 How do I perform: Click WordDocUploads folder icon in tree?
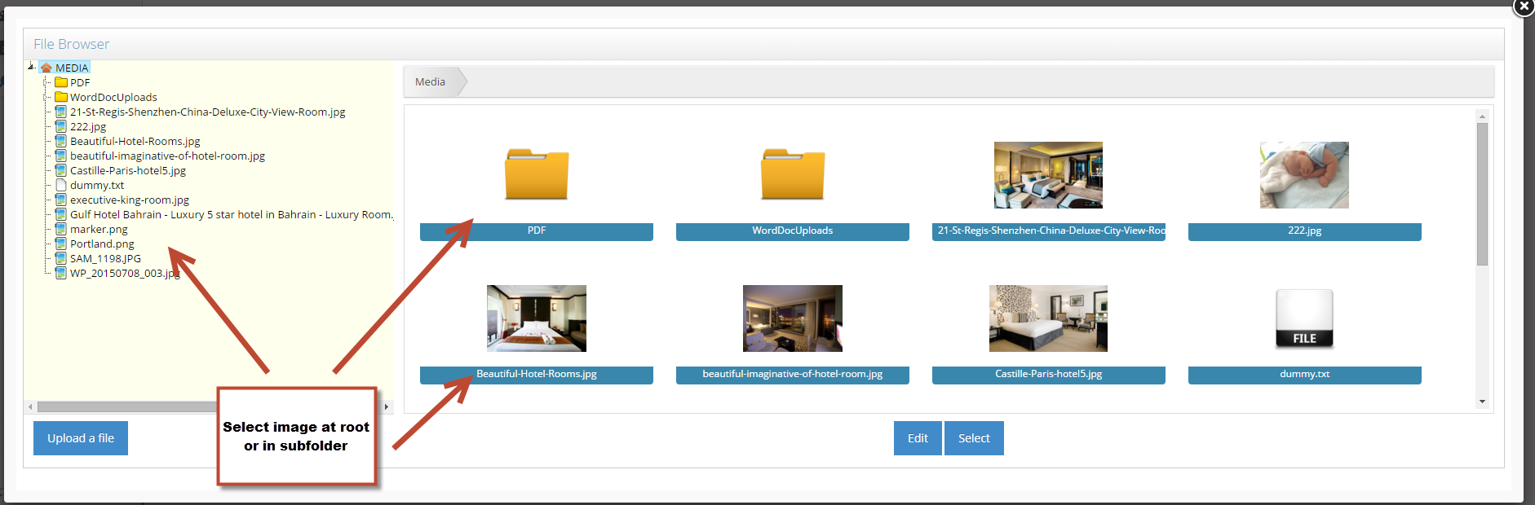pos(61,97)
